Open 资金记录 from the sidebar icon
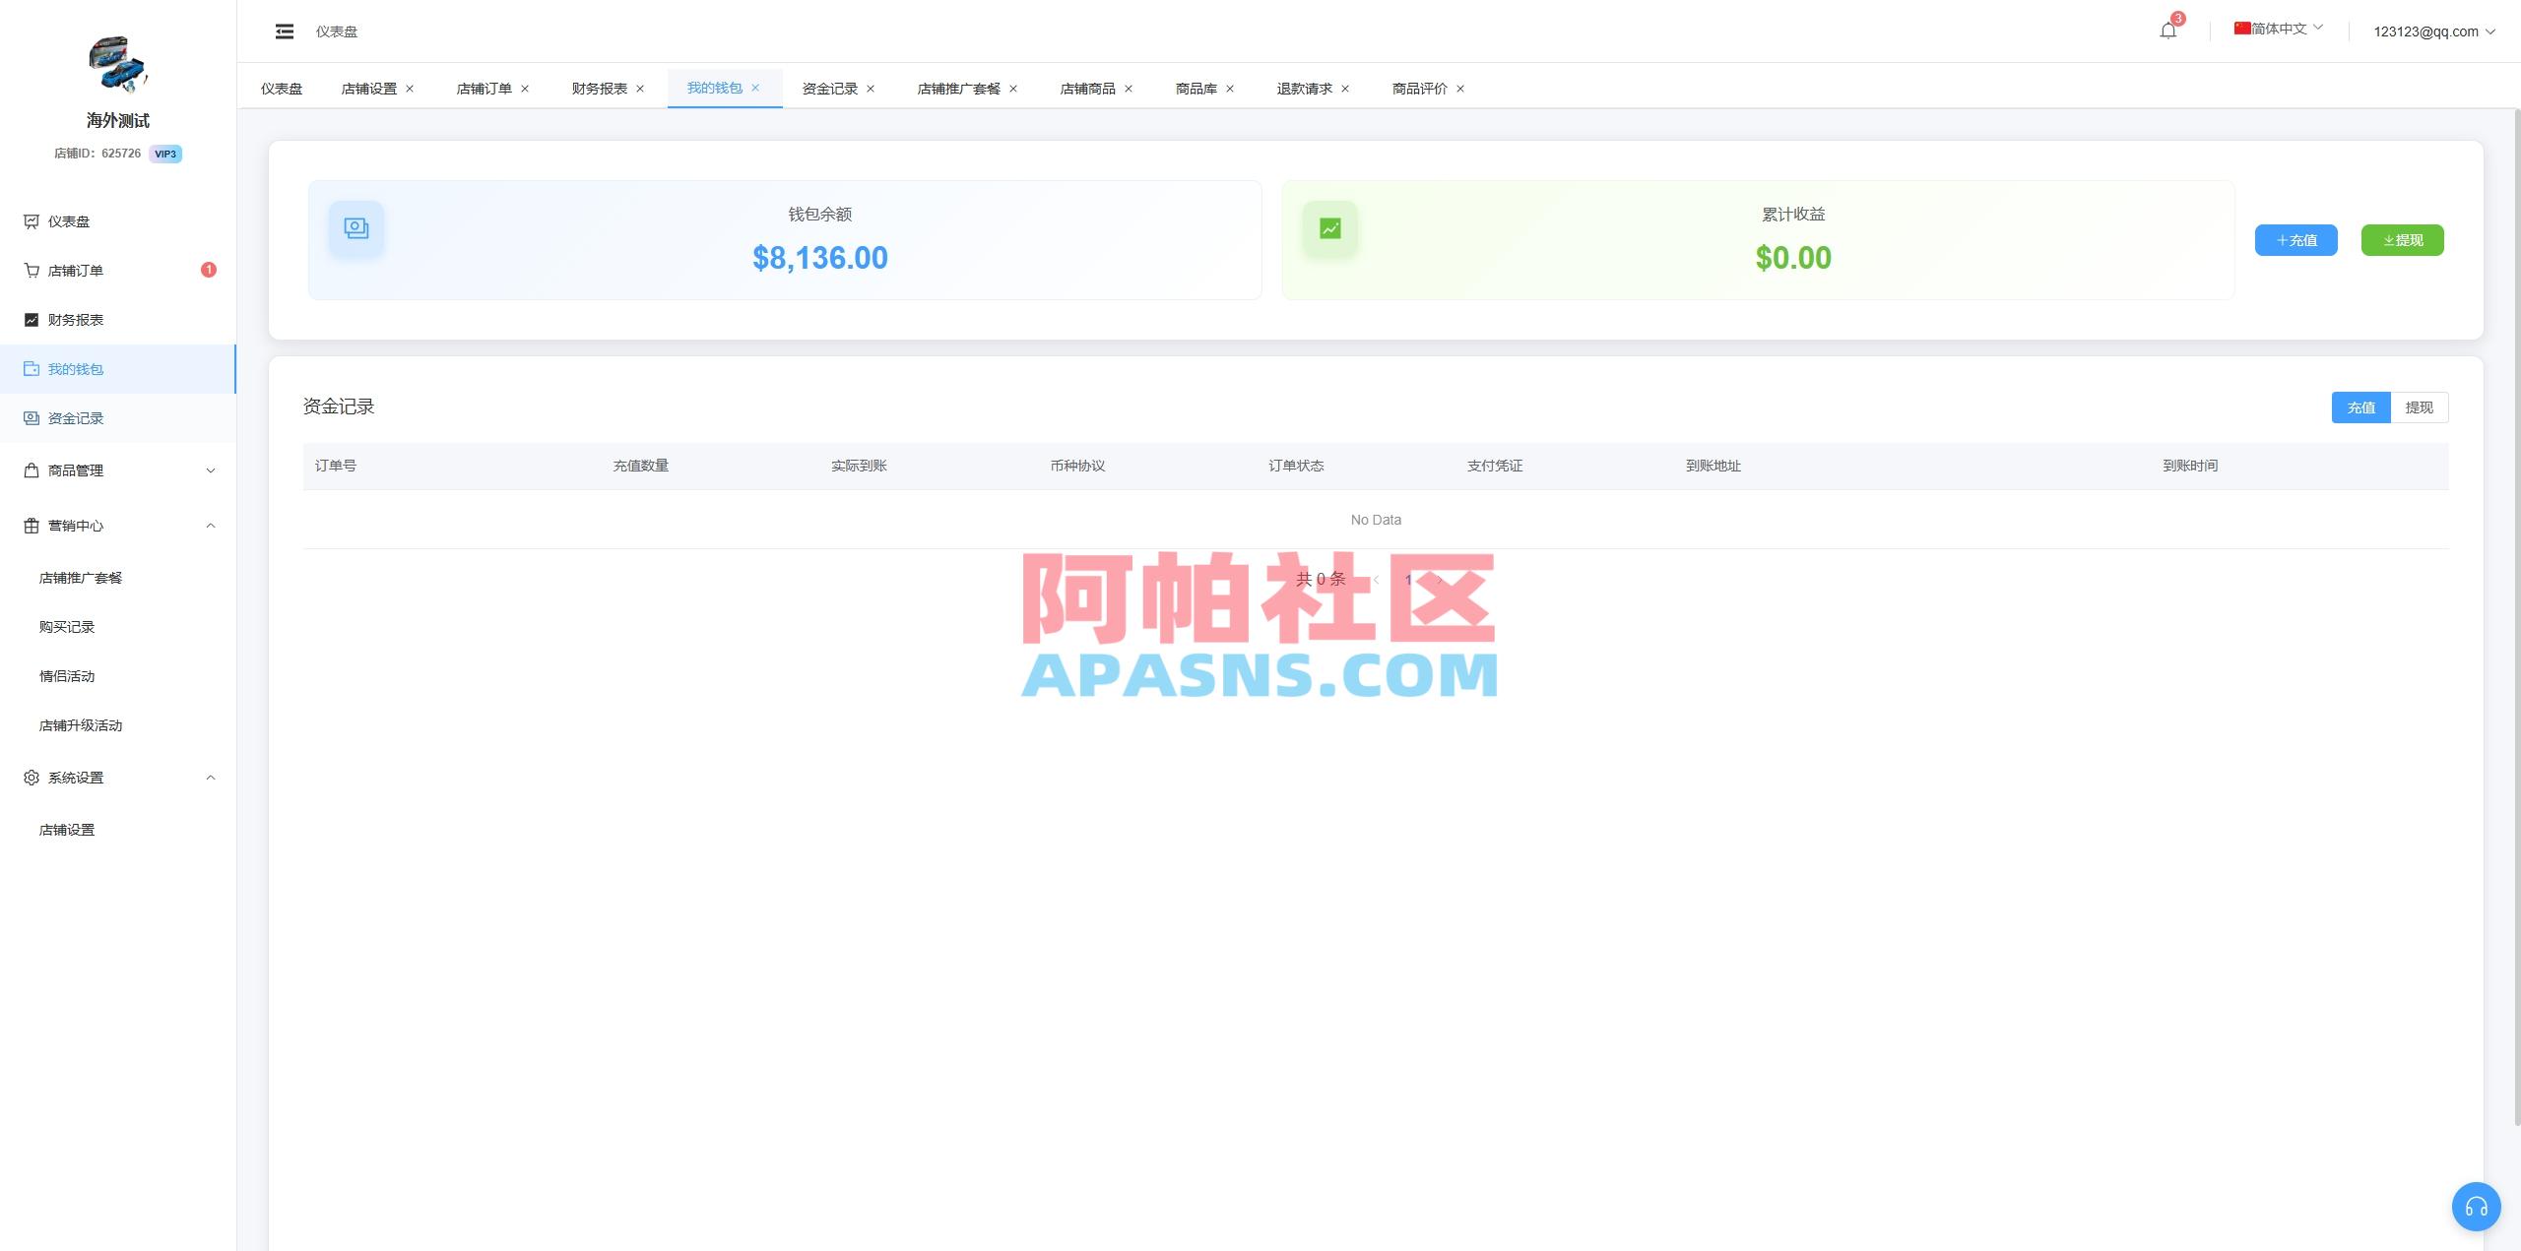Image resolution: width=2521 pixels, height=1251 pixels. pos(31,417)
